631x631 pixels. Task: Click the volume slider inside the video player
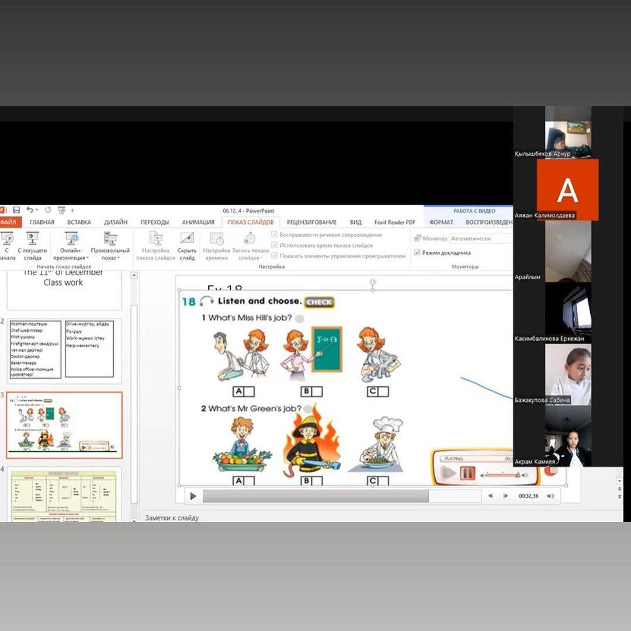click(x=504, y=475)
